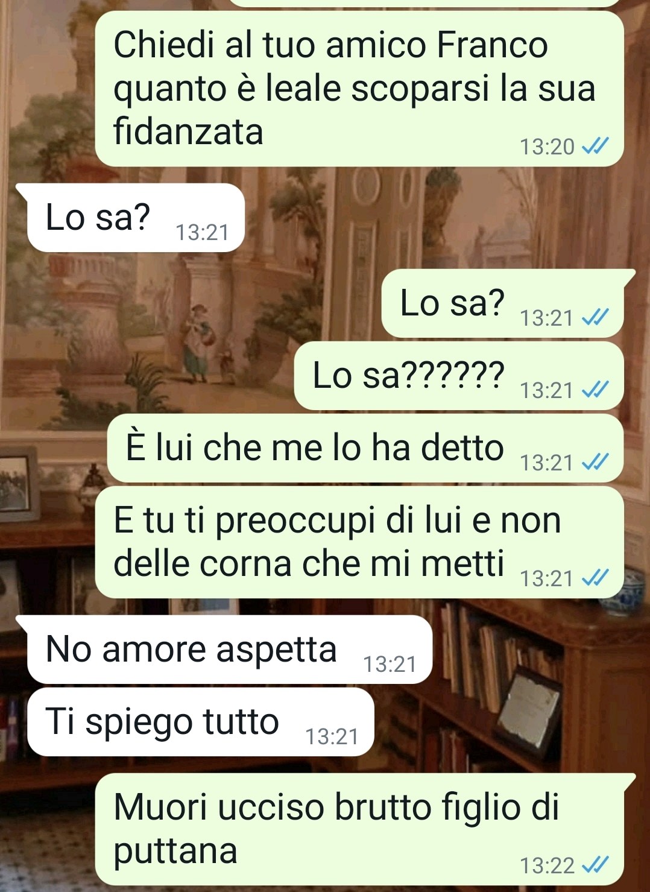Image resolution: width=650 pixels, height=892 pixels.
Task: Tap the double-check icon on sent 'Lo sa?' message
Action: tap(595, 317)
